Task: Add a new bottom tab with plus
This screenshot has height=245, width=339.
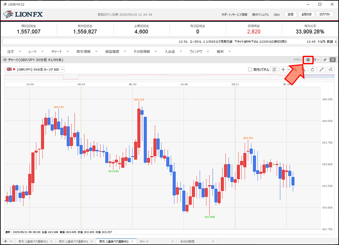Action: tap(5, 241)
